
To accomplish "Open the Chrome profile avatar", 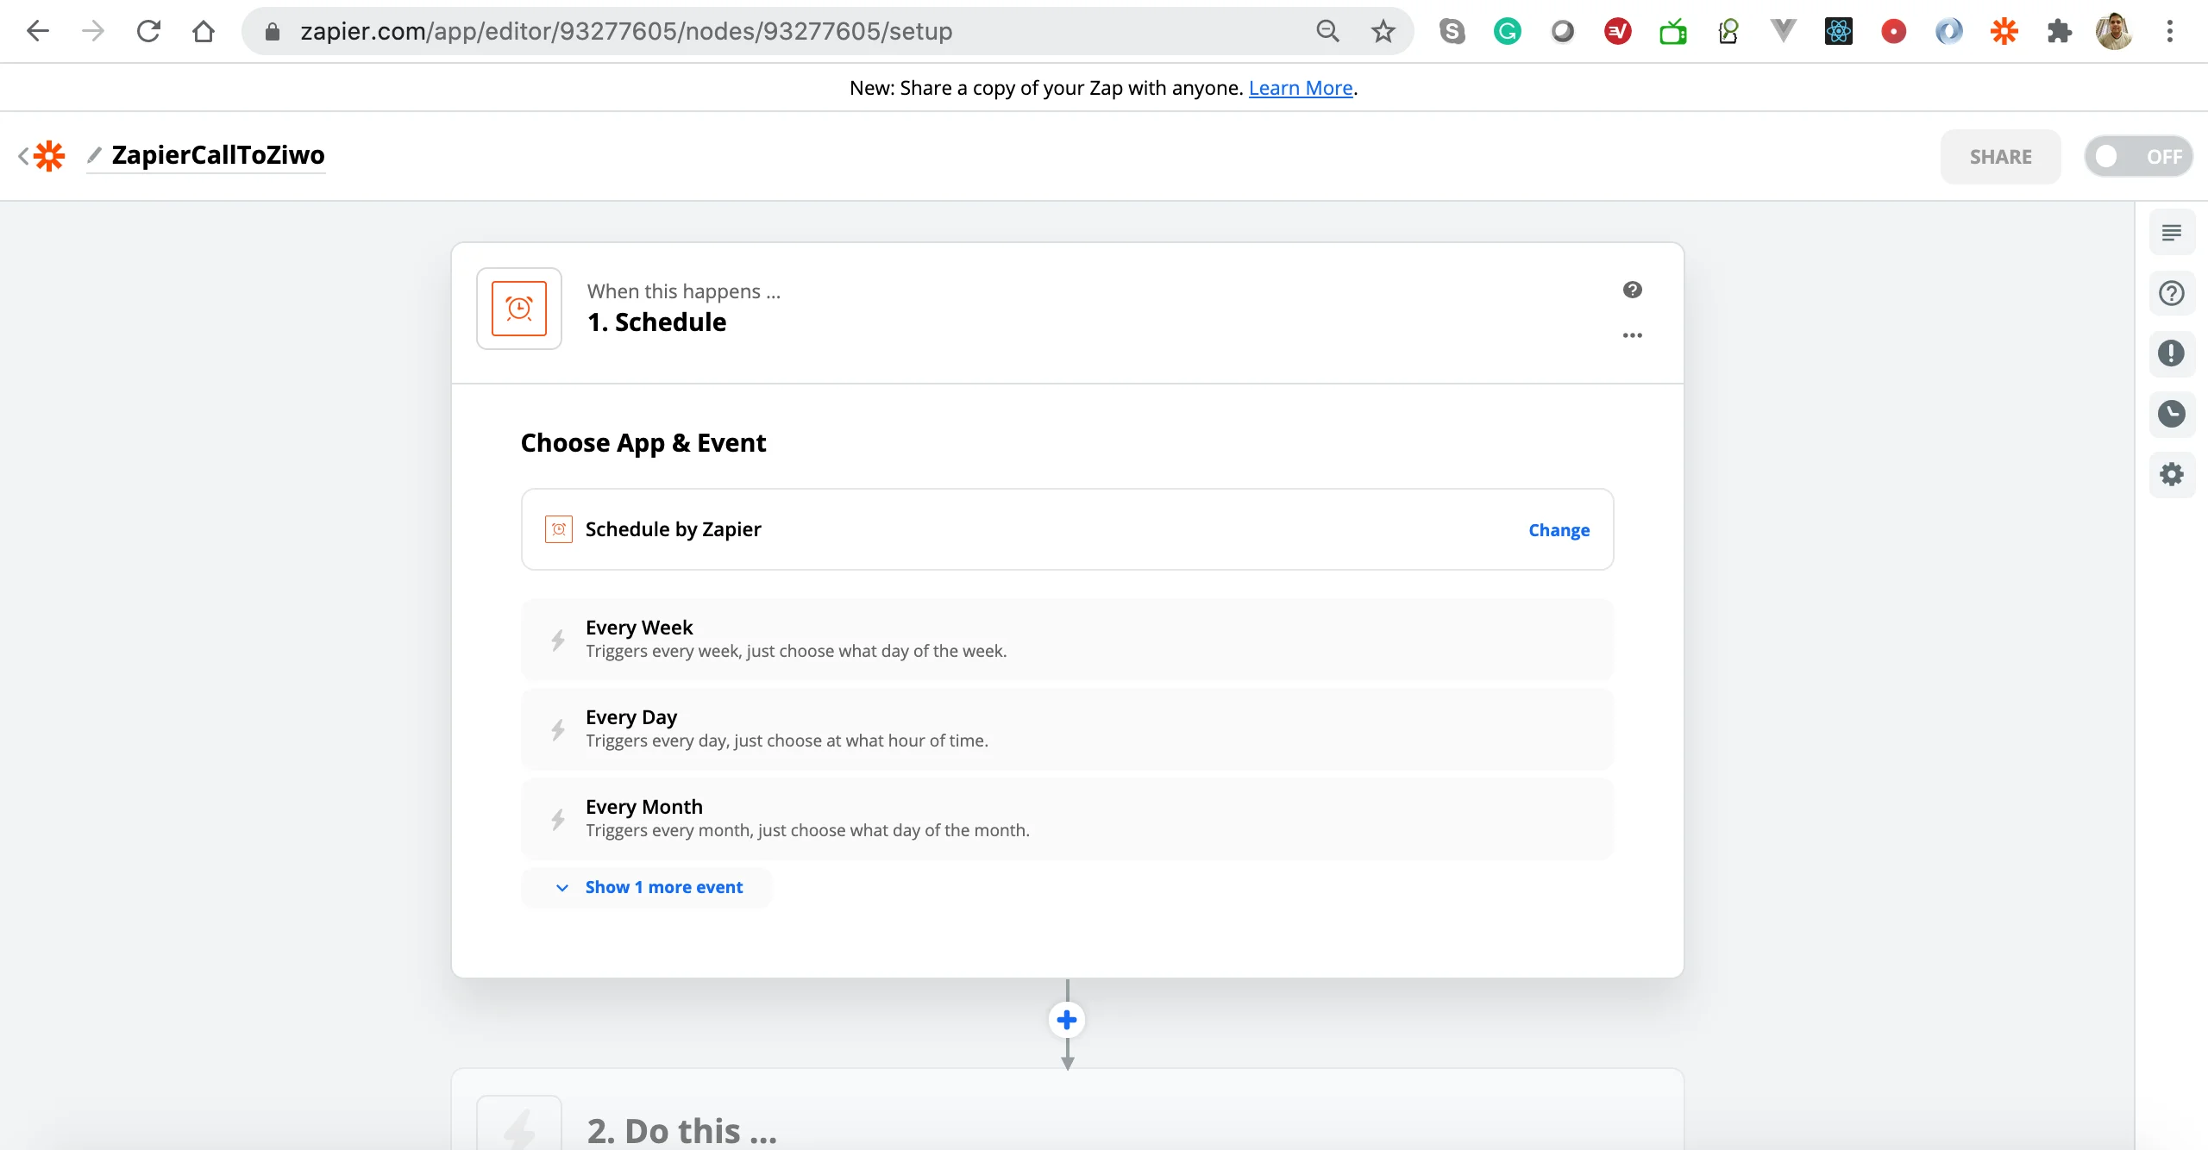I will pyautogui.click(x=2114, y=31).
